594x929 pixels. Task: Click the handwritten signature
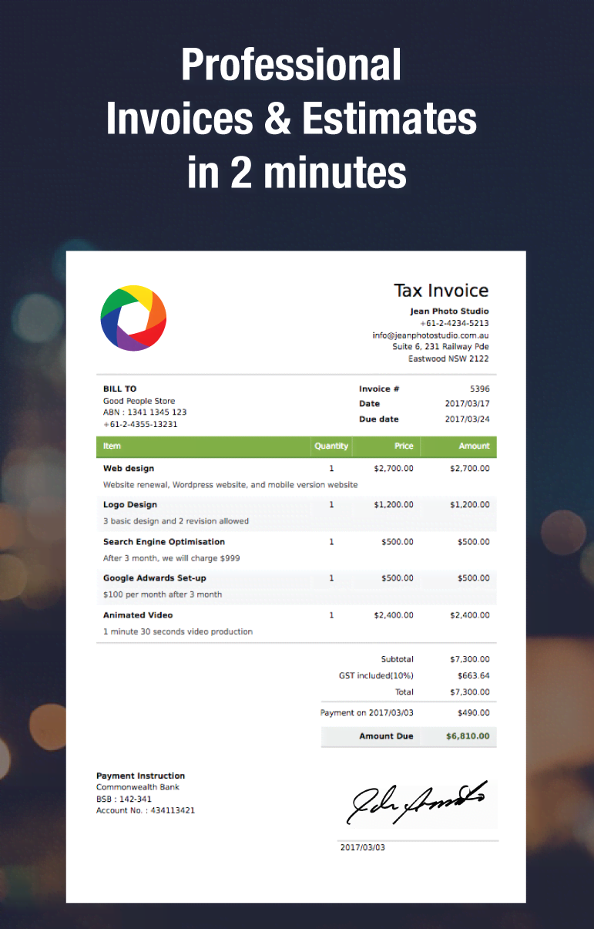coord(417,802)
